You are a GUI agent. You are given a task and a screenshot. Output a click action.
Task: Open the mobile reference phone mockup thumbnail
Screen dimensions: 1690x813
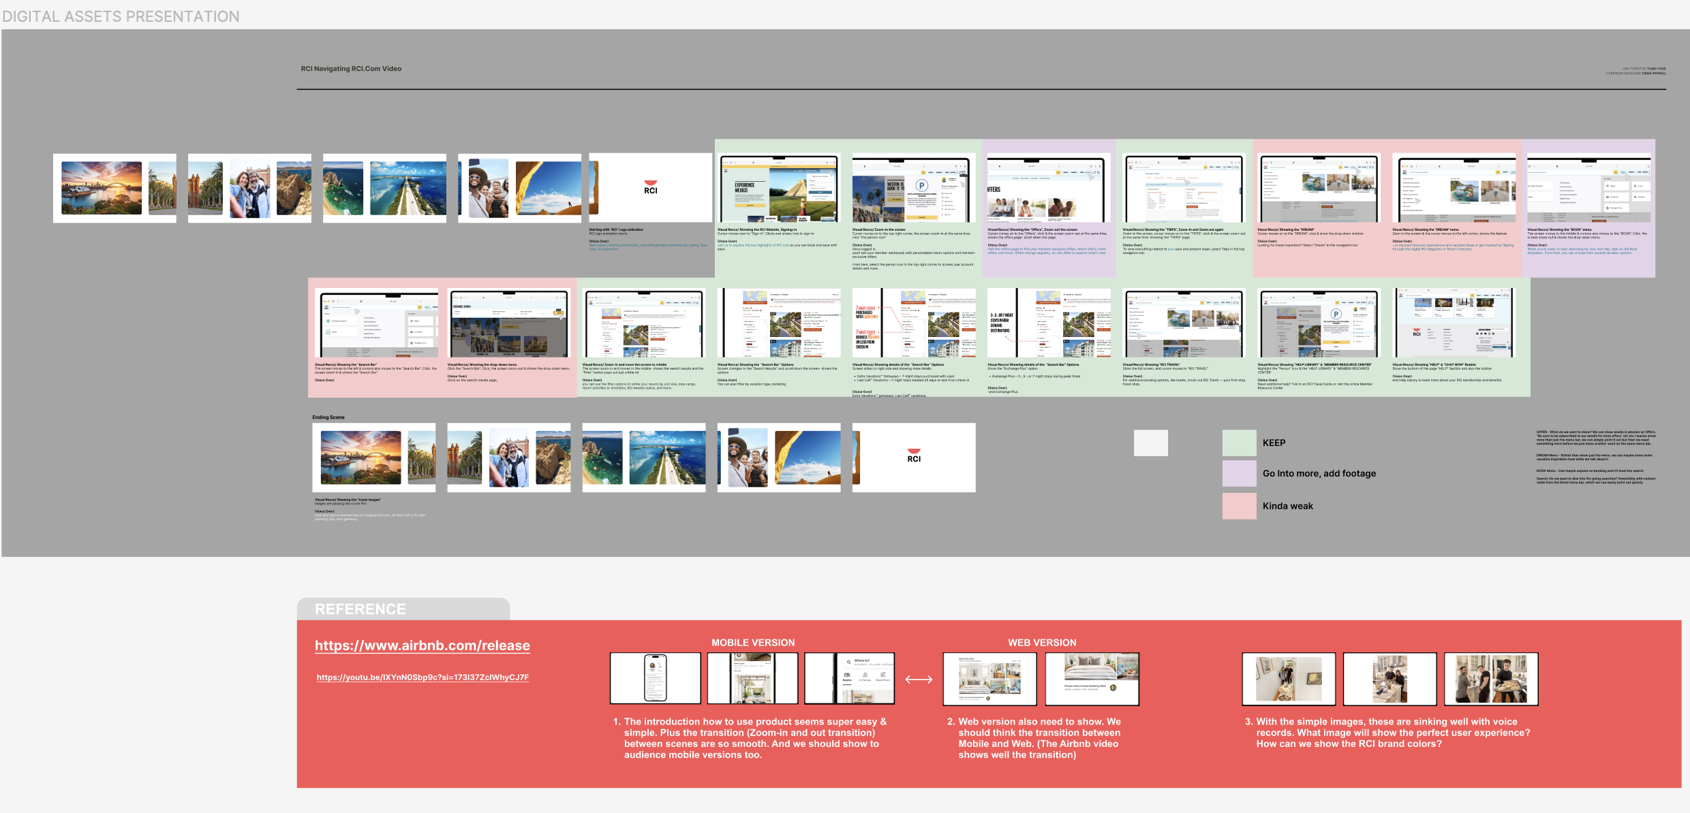(656, 678)
